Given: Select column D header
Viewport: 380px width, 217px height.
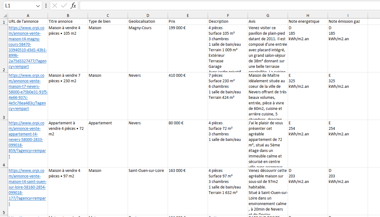Looking at the screenshot, I should [148, 16].
